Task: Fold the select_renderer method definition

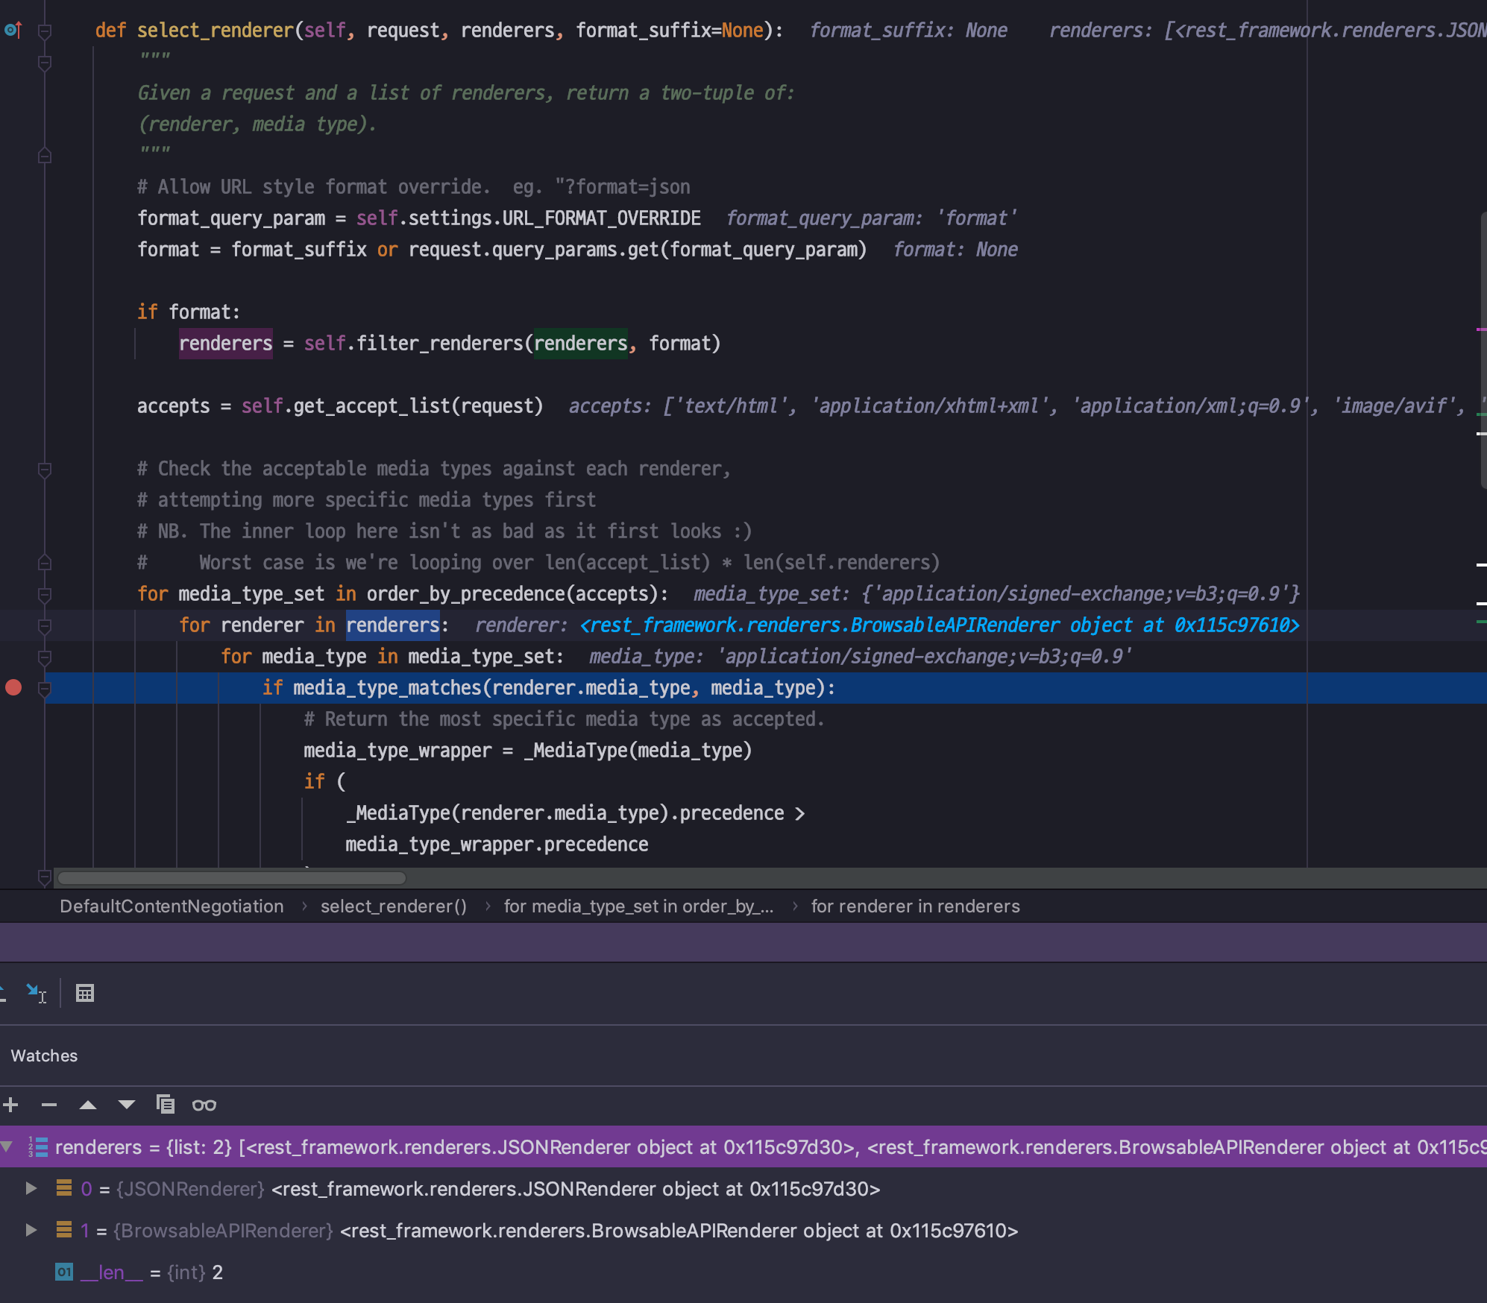Action: 45,31
